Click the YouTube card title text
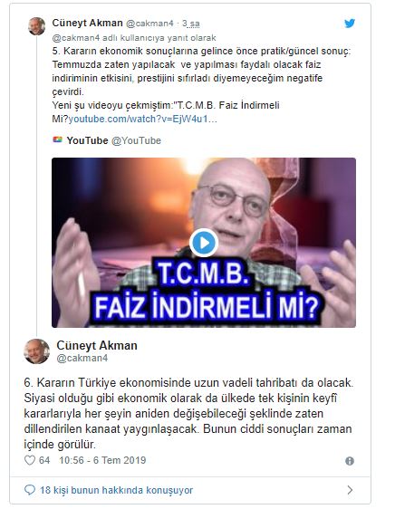 (87, 140)
